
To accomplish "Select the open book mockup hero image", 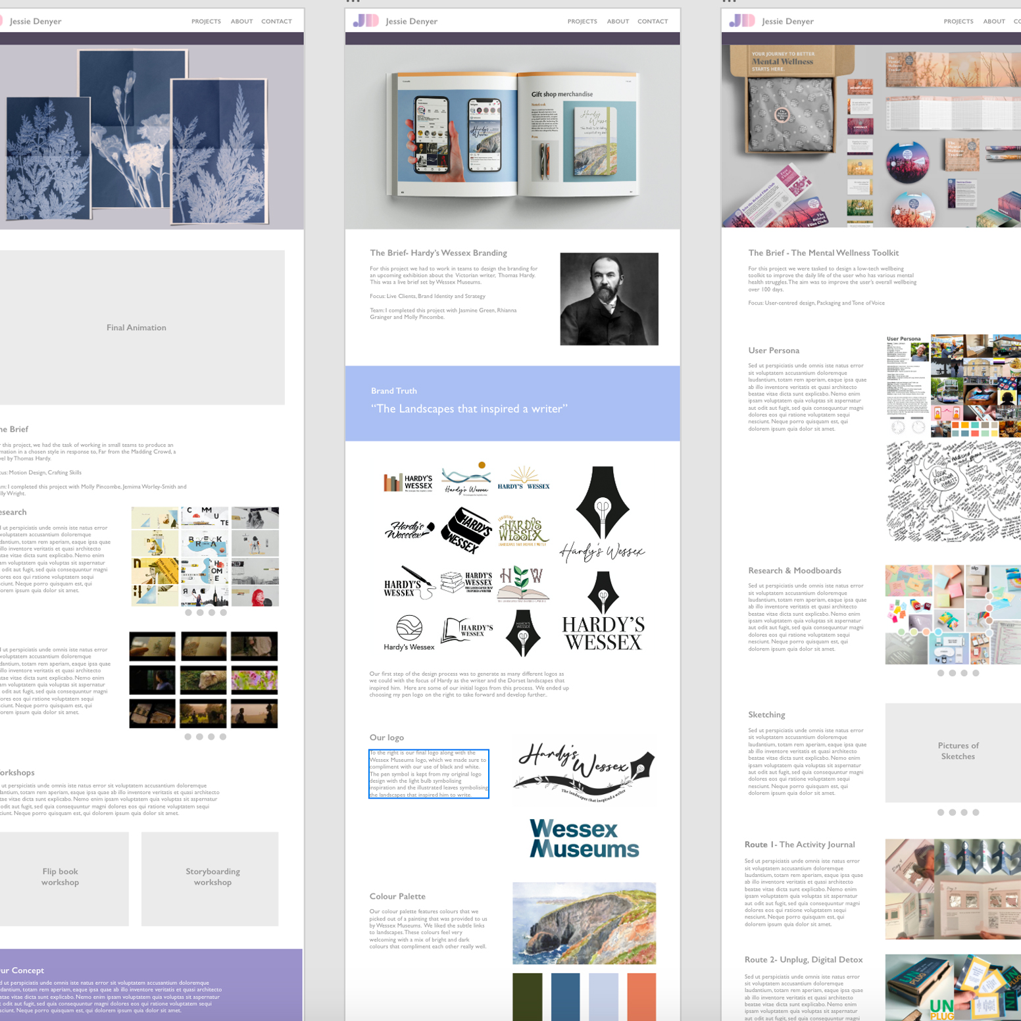I will pyautogui.click(x=512, y=137).
